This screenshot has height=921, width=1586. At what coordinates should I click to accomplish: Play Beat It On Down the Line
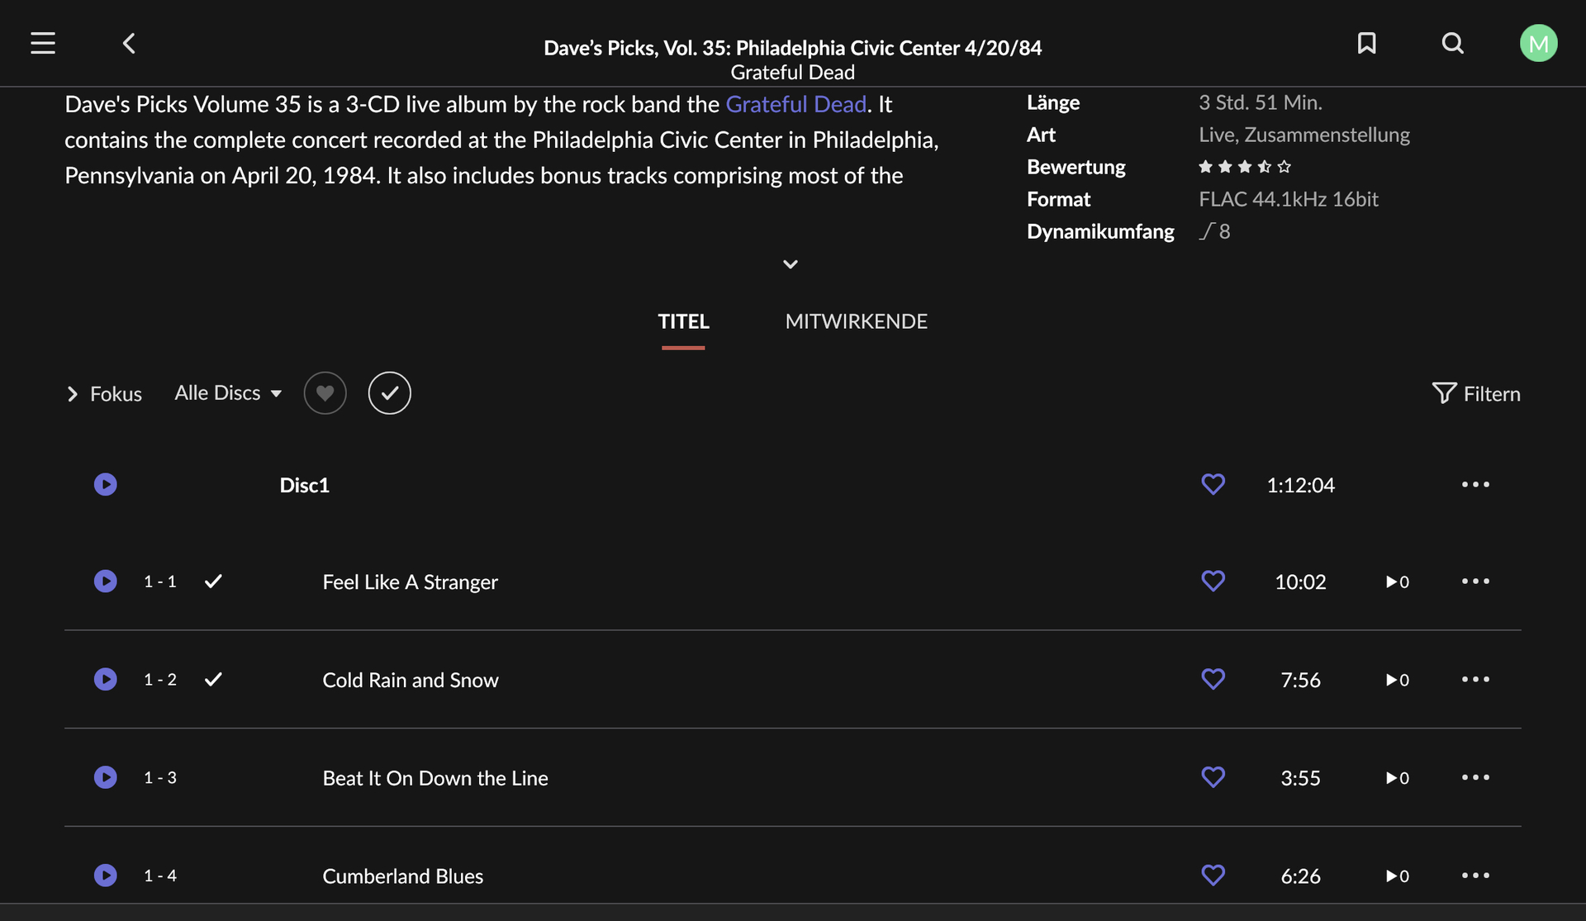pos(105,777)
